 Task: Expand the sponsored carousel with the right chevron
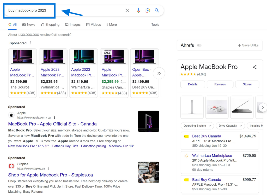point(159,73)
